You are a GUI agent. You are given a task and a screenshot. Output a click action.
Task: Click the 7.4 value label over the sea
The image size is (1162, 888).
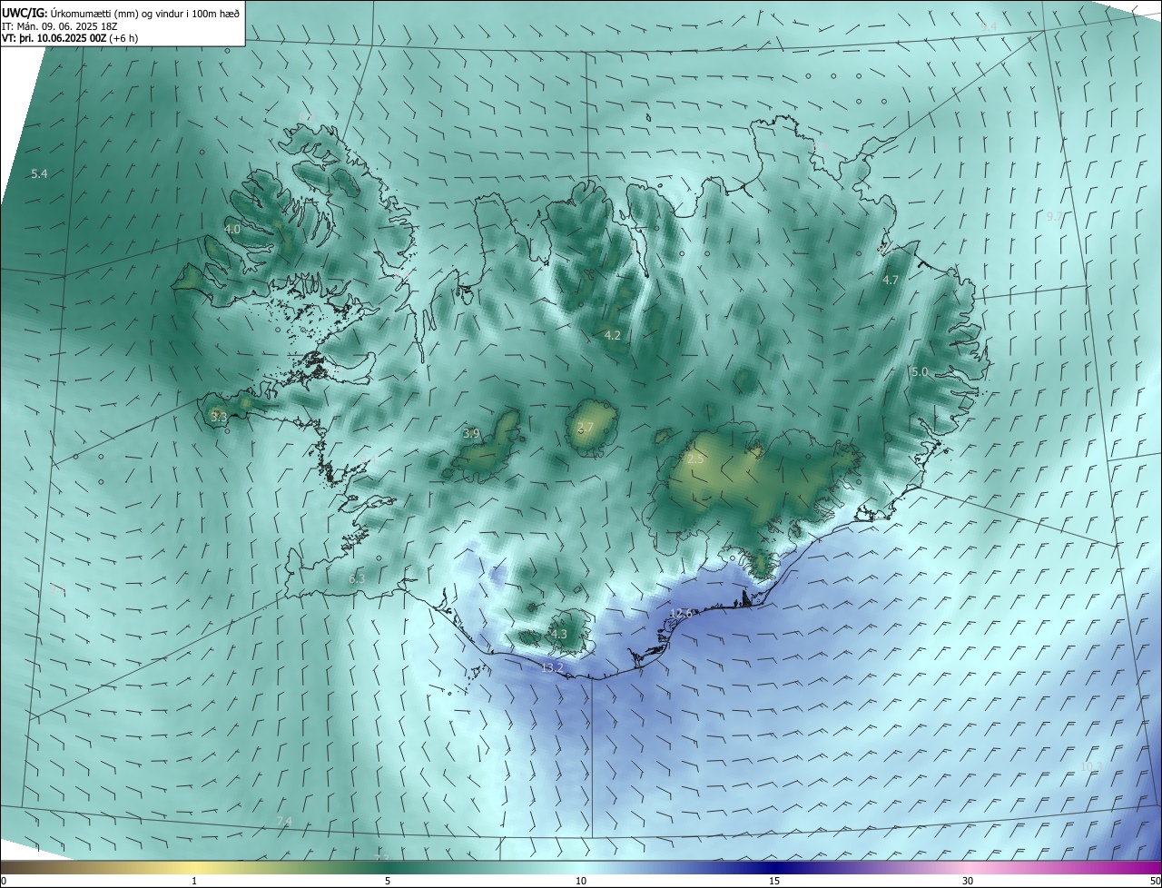click(x=284, y=822)
